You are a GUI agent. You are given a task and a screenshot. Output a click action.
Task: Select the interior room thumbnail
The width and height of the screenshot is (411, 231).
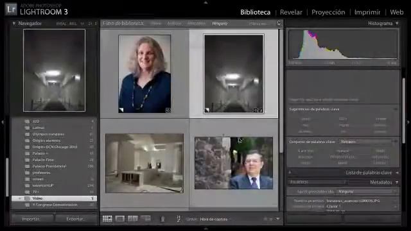144,163
